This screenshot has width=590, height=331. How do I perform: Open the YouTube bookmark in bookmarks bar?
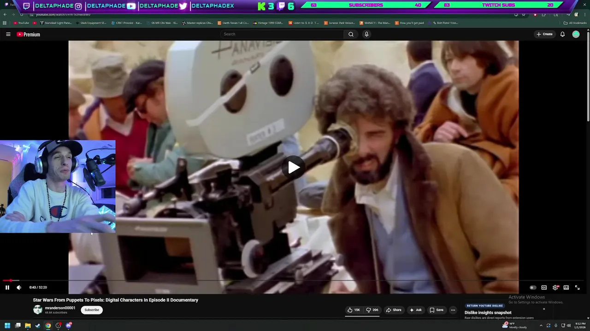coord(21,23)
